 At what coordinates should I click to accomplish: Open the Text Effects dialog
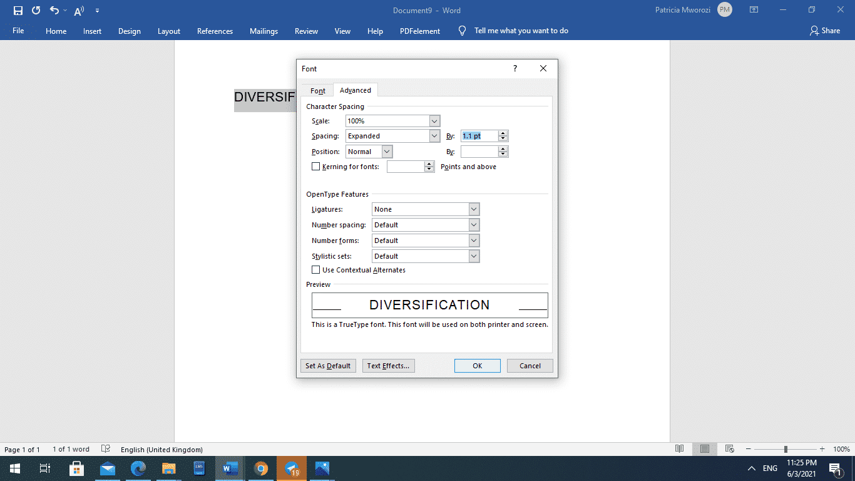388,365
